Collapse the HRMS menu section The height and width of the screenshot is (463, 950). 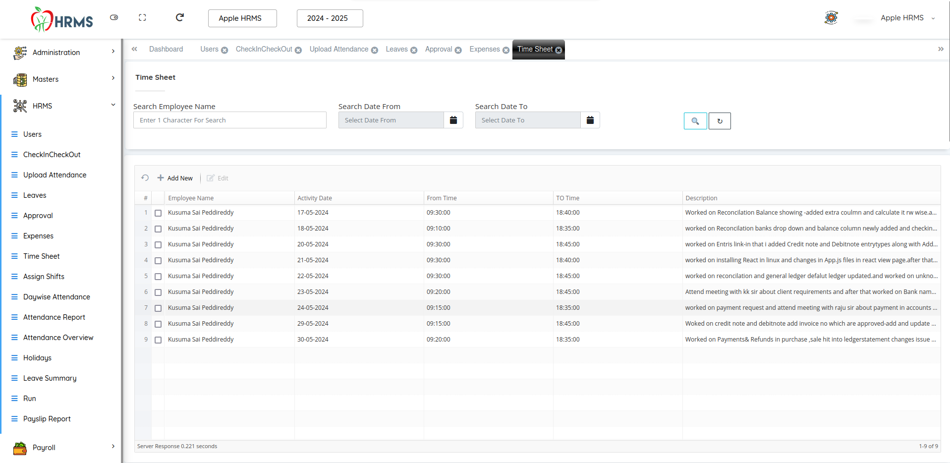coord(63,106)
